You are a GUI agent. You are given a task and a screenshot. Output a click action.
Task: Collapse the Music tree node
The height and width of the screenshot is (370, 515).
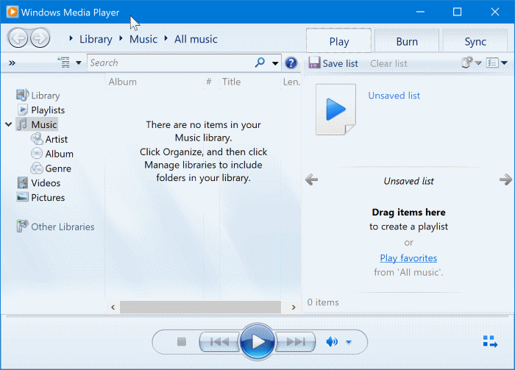[x=9, y=124]
